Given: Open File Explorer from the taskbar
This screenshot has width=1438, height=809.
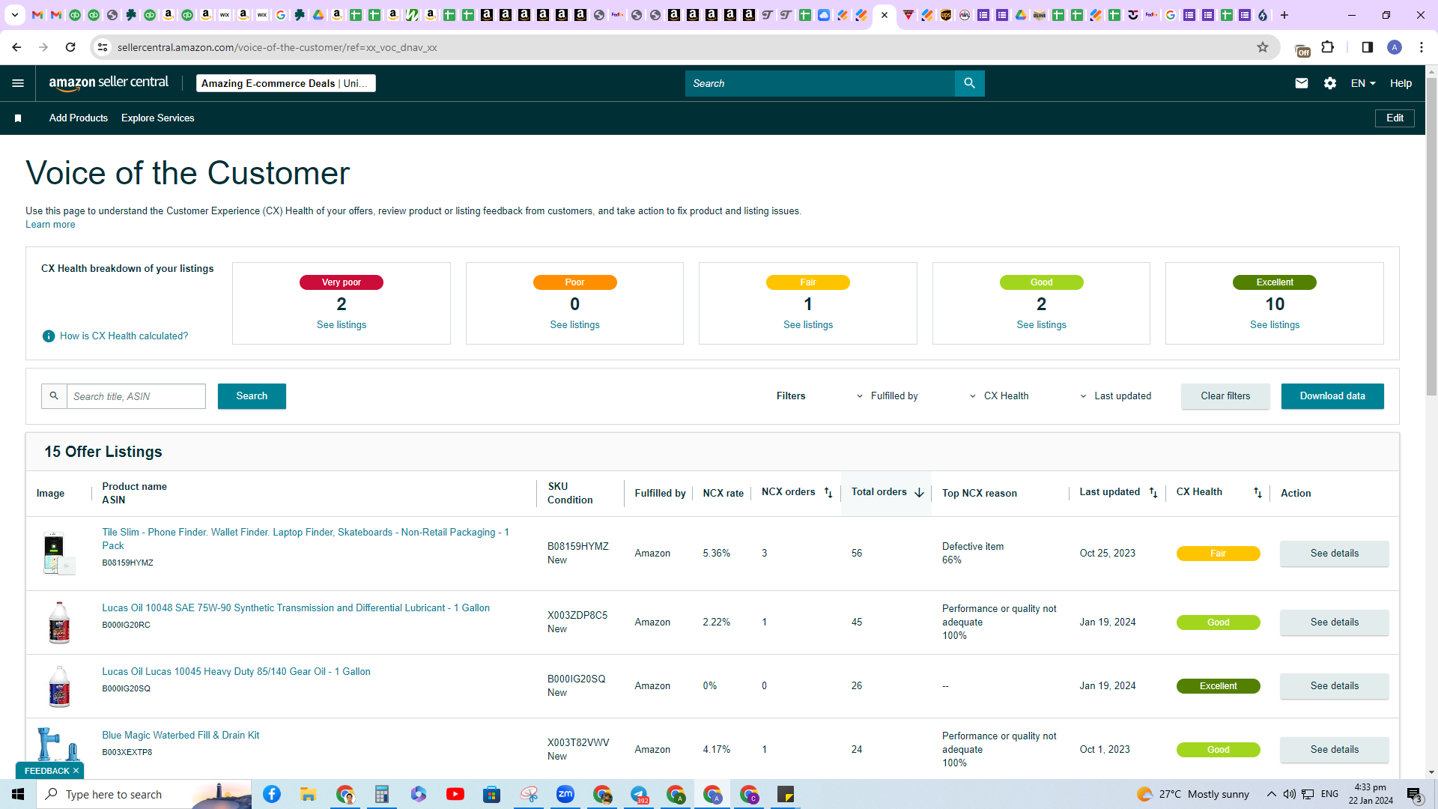Looking at the screenshot, I should coord(309,794).
